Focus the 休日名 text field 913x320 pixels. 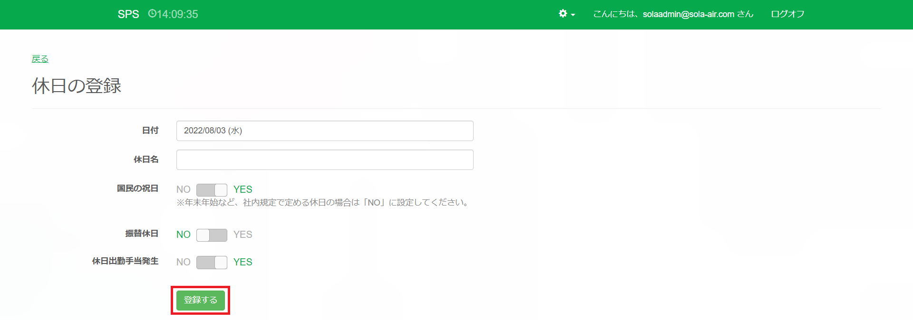tap(325, 160)
